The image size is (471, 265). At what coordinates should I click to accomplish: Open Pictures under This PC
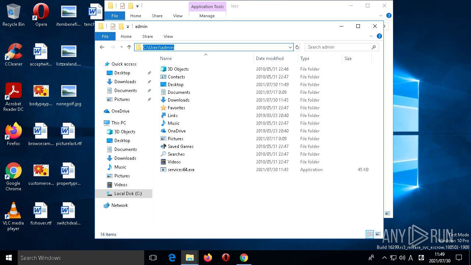[x=122, y=176]
